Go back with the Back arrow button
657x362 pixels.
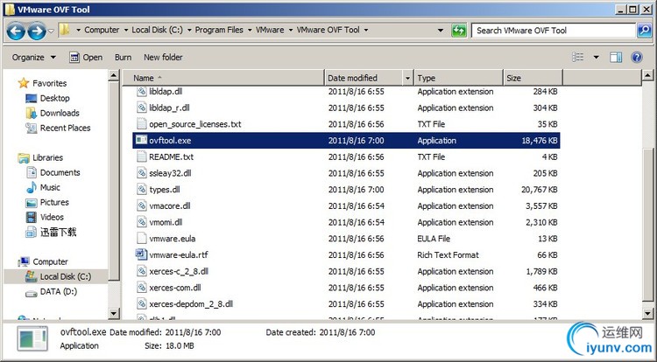coord(16,31)
